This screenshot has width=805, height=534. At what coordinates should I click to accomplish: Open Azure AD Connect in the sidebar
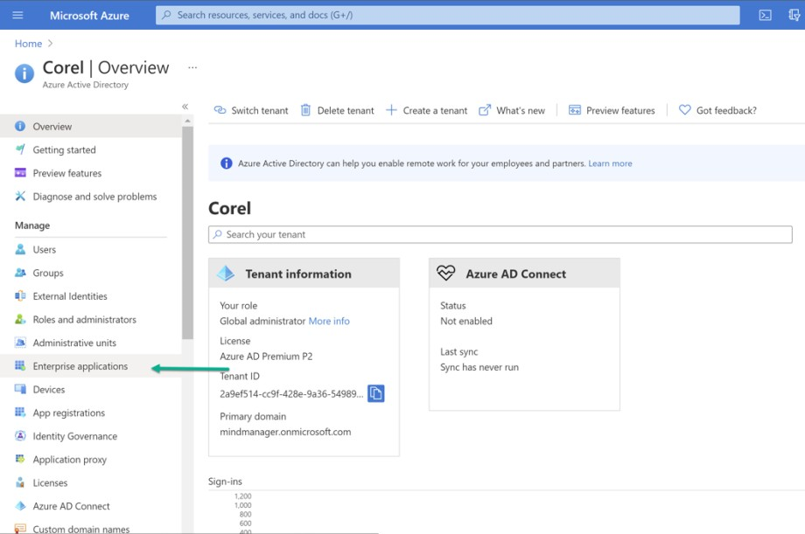91,506
